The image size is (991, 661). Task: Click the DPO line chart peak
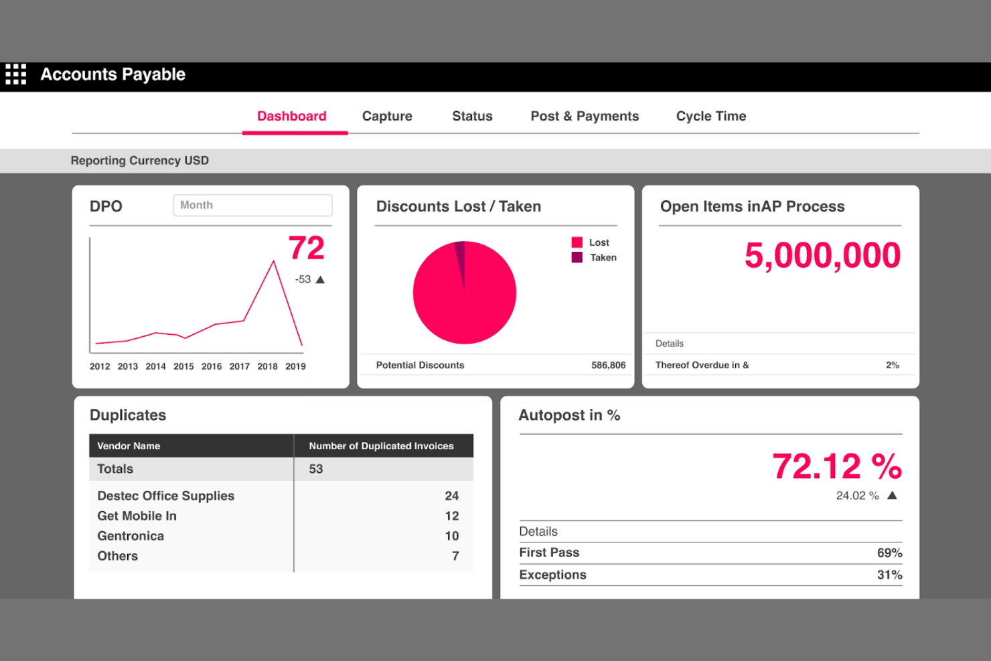coord(274,261)
